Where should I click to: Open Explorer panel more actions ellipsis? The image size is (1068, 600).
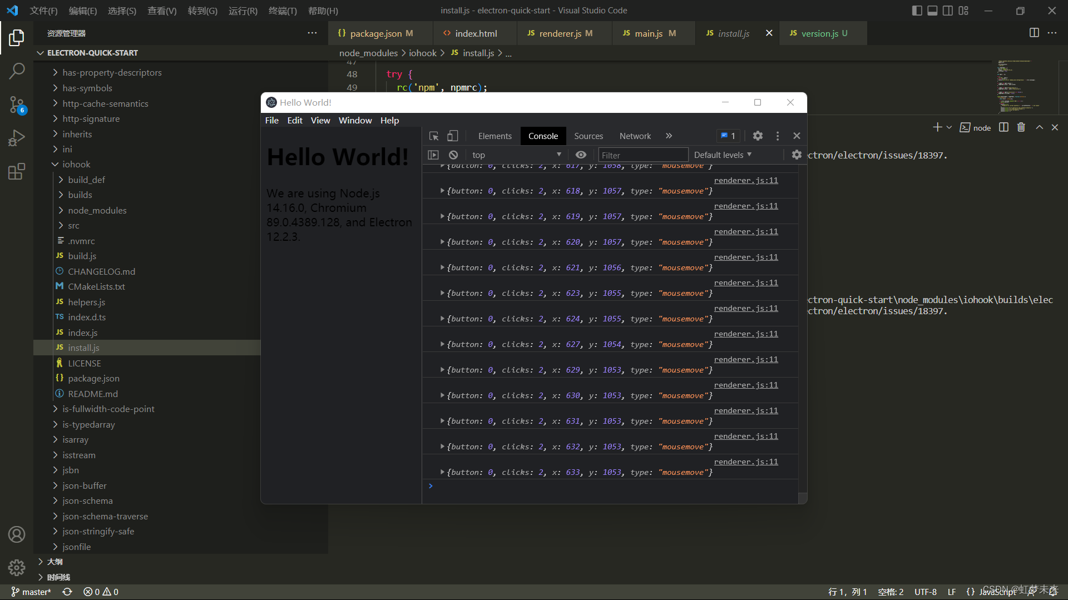312,33
